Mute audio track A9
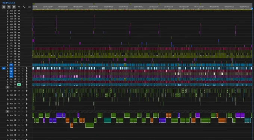Image resolution: width=254 pixels, height=140 pixels. (x=19, y=91)
